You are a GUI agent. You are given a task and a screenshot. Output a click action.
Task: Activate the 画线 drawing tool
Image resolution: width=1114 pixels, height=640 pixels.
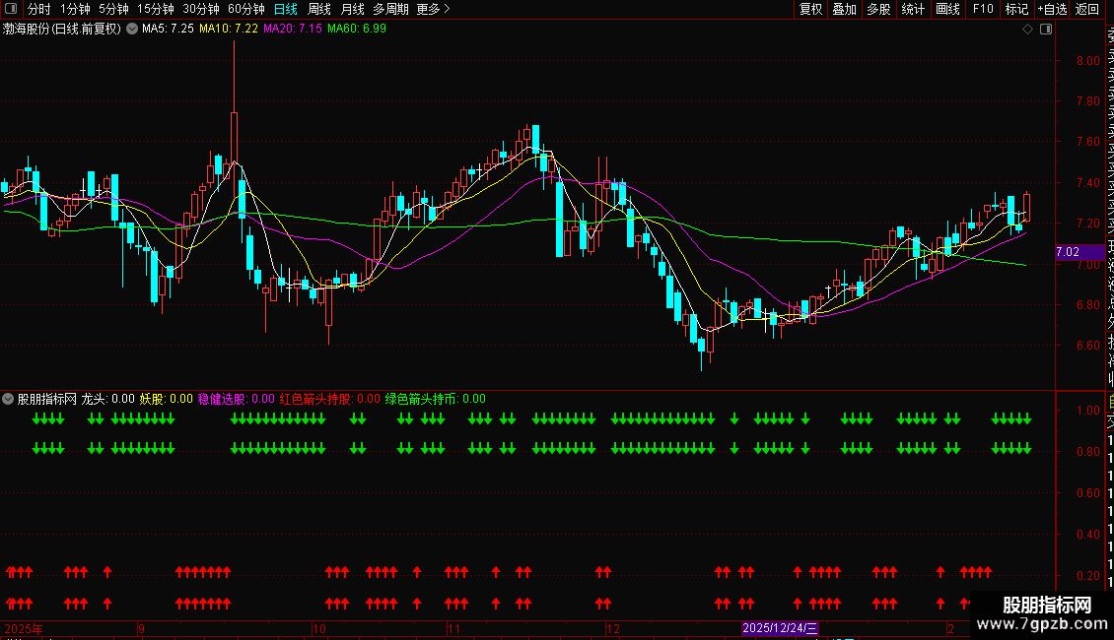click(x=947, y=9)
